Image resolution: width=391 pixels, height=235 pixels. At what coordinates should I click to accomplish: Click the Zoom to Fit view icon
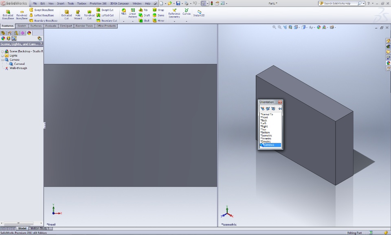tap(274, 27)
